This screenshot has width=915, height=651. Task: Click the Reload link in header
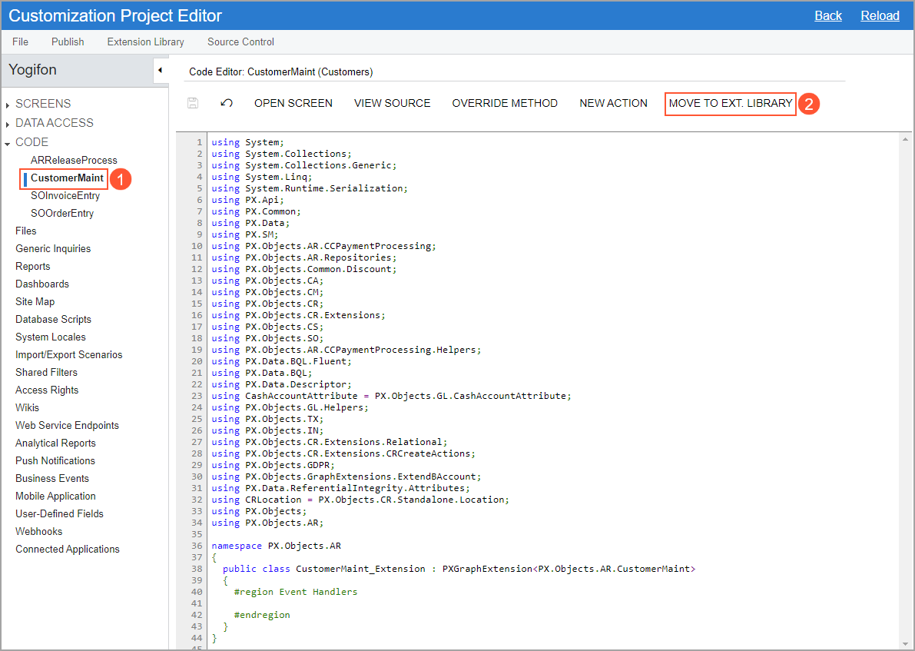tap(880, 15)
